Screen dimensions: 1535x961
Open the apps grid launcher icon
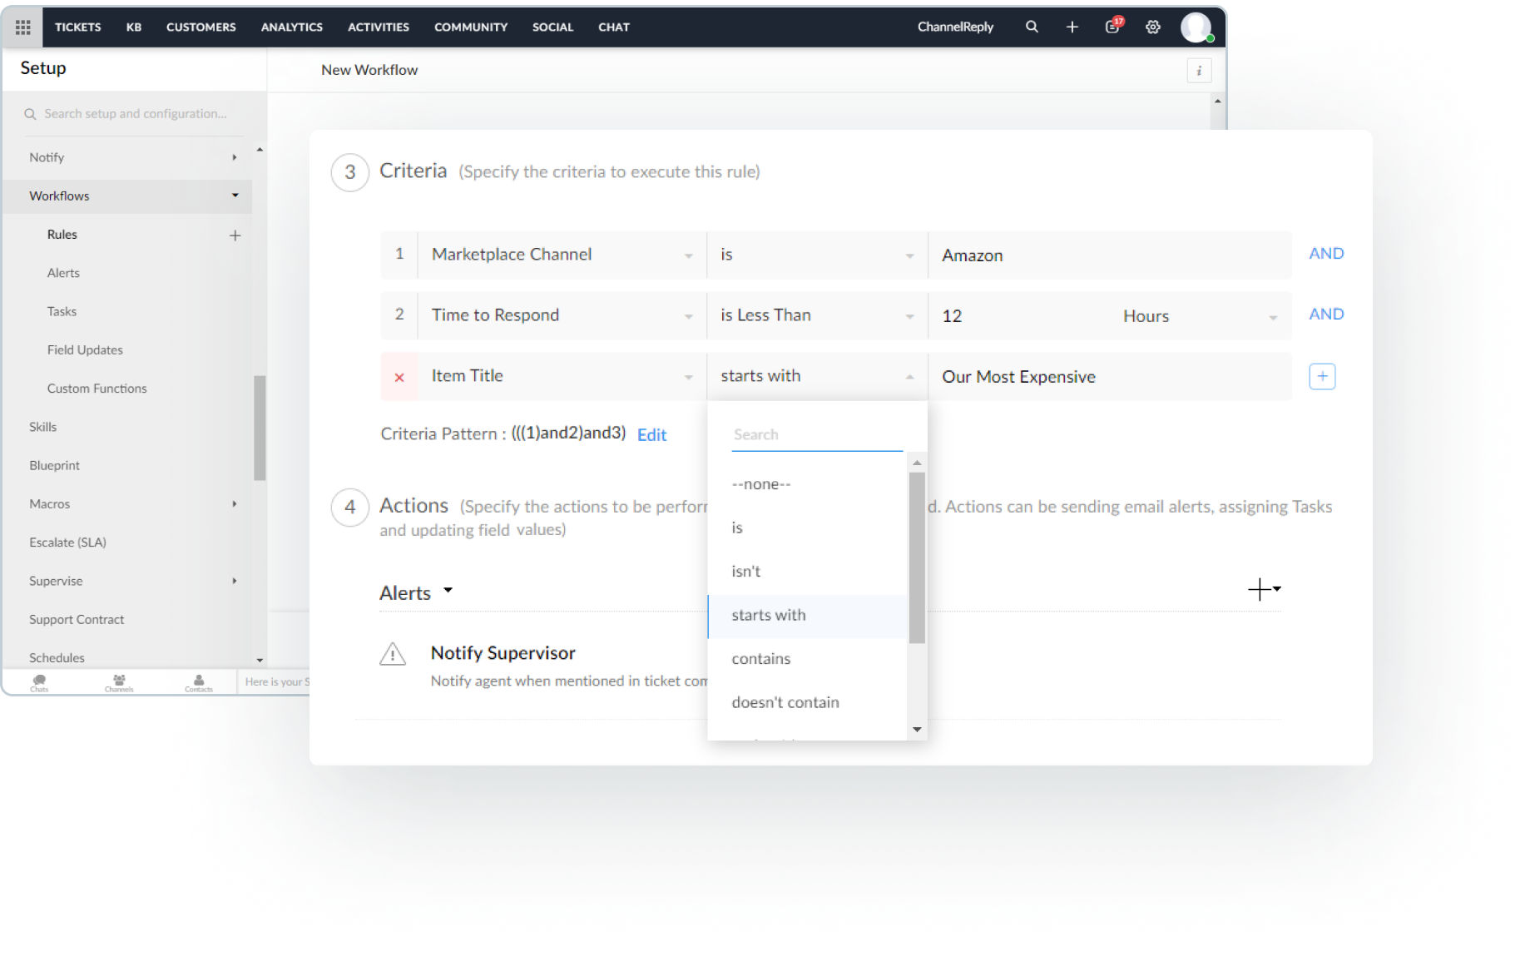pos(22,27)
